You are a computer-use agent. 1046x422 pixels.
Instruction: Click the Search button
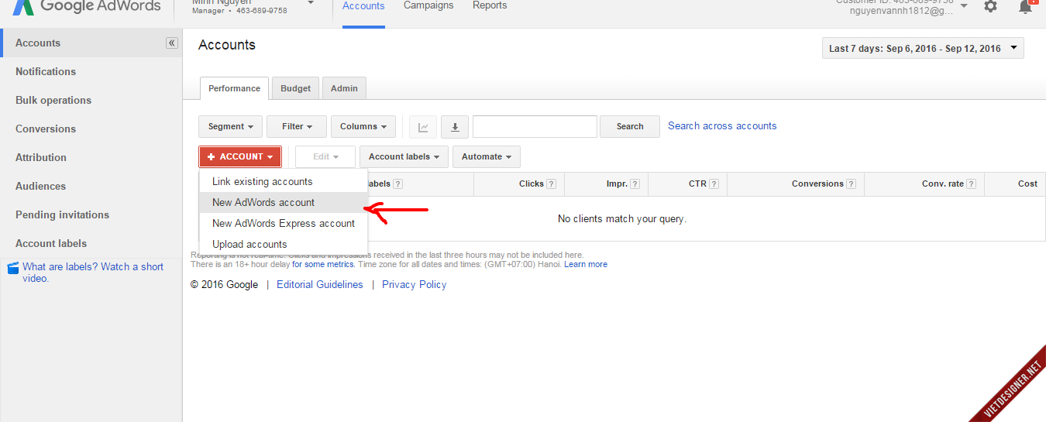(630, 127)
